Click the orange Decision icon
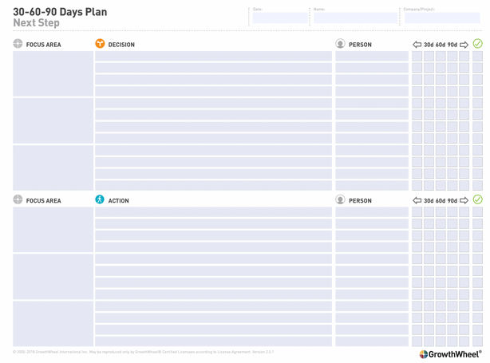 [100, 44]
